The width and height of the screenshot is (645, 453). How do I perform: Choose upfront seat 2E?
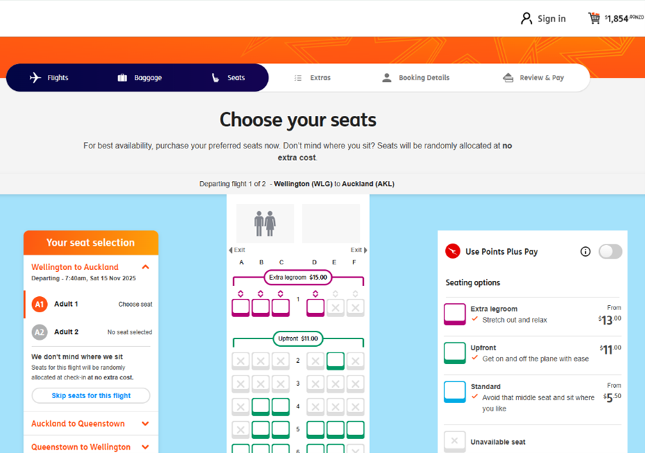coord(335,361)
